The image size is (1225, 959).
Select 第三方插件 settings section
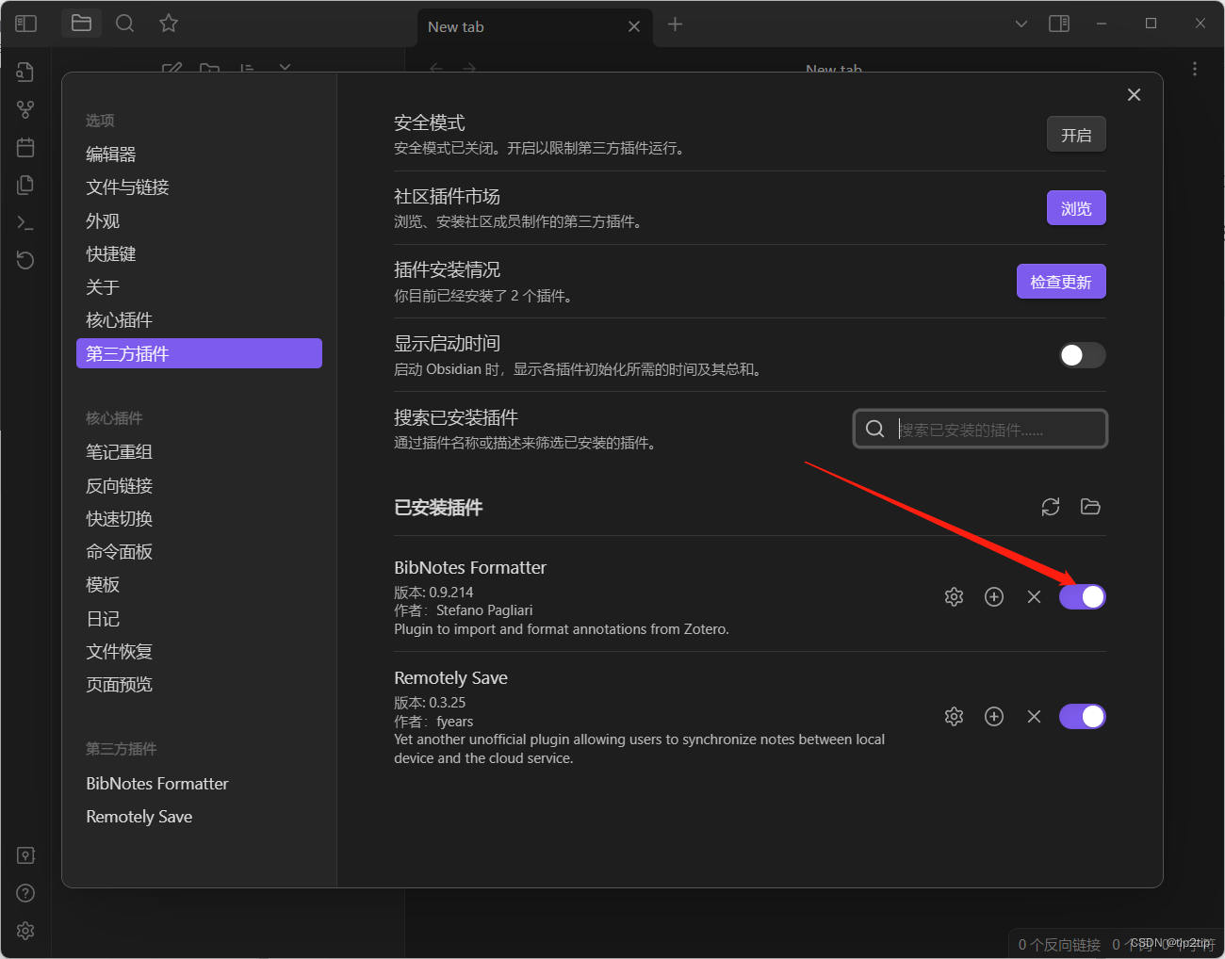click(199, 353)
